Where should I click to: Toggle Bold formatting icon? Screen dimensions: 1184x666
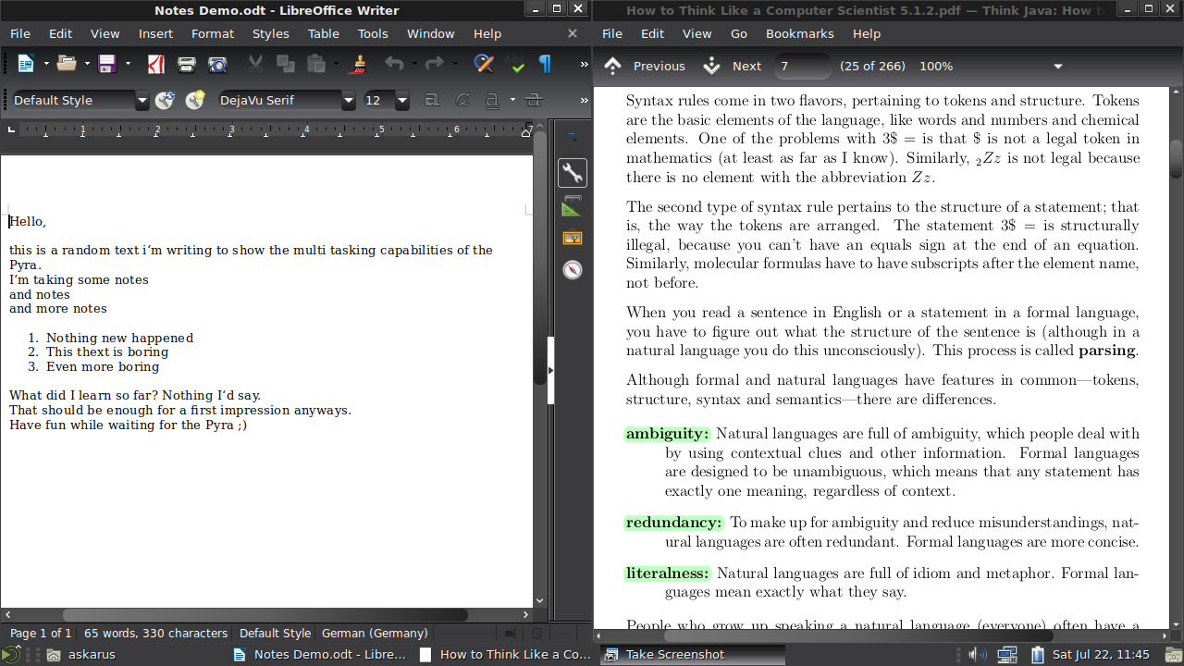pos(431,100)
